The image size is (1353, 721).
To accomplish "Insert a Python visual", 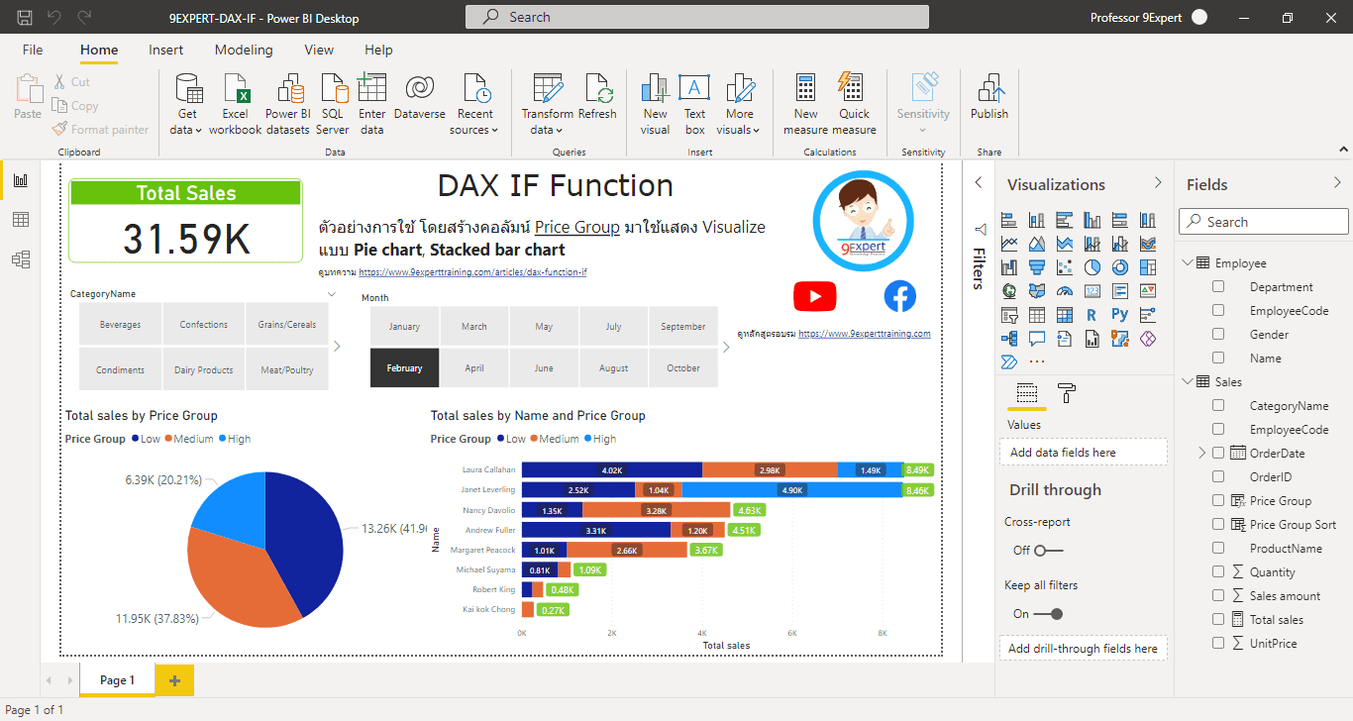I will coord(1121,314).
